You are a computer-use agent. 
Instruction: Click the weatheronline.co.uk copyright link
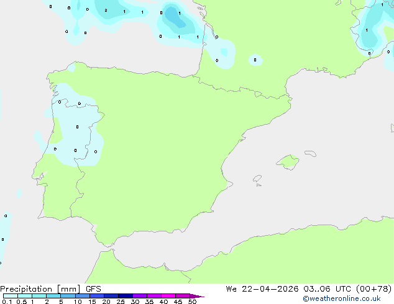tap(342, 298)
